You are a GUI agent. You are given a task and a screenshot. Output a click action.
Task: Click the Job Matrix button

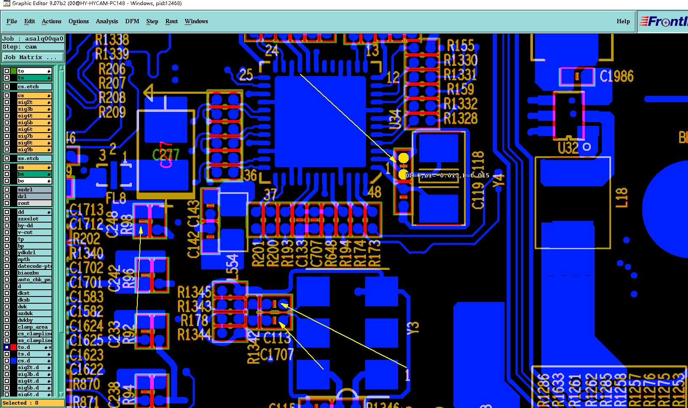33,57
